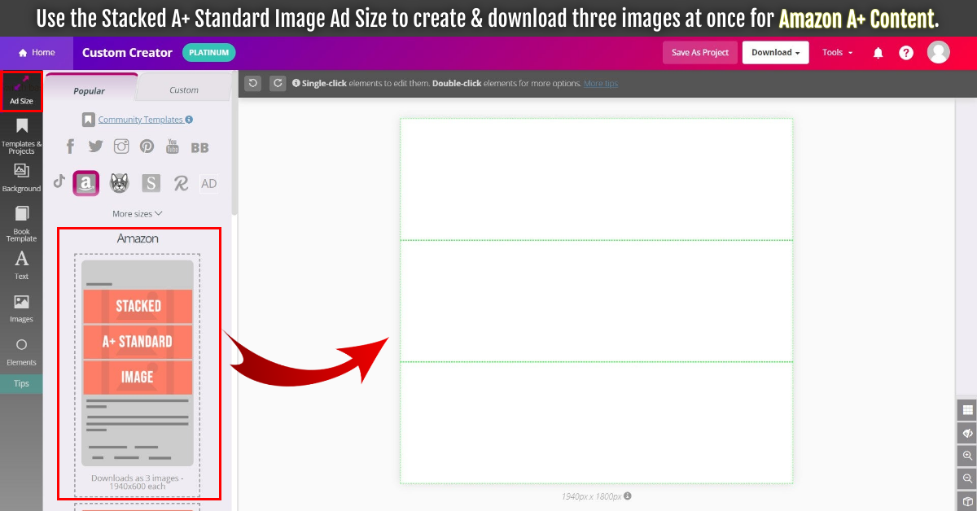The image size is (977, 511).
Task: Open the More tips link
Action: point(601,83)
